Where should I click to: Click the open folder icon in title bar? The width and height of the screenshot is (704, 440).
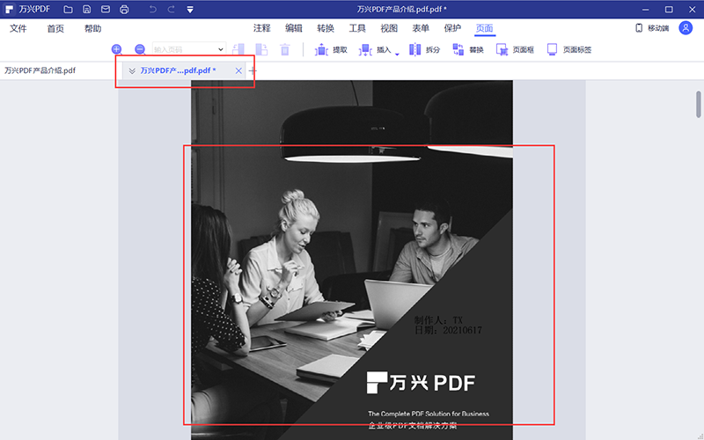point(69,10)
